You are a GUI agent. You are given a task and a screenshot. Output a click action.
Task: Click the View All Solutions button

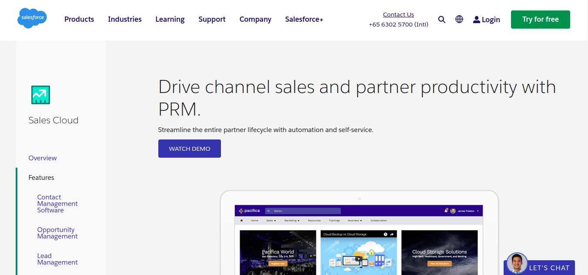439,263
